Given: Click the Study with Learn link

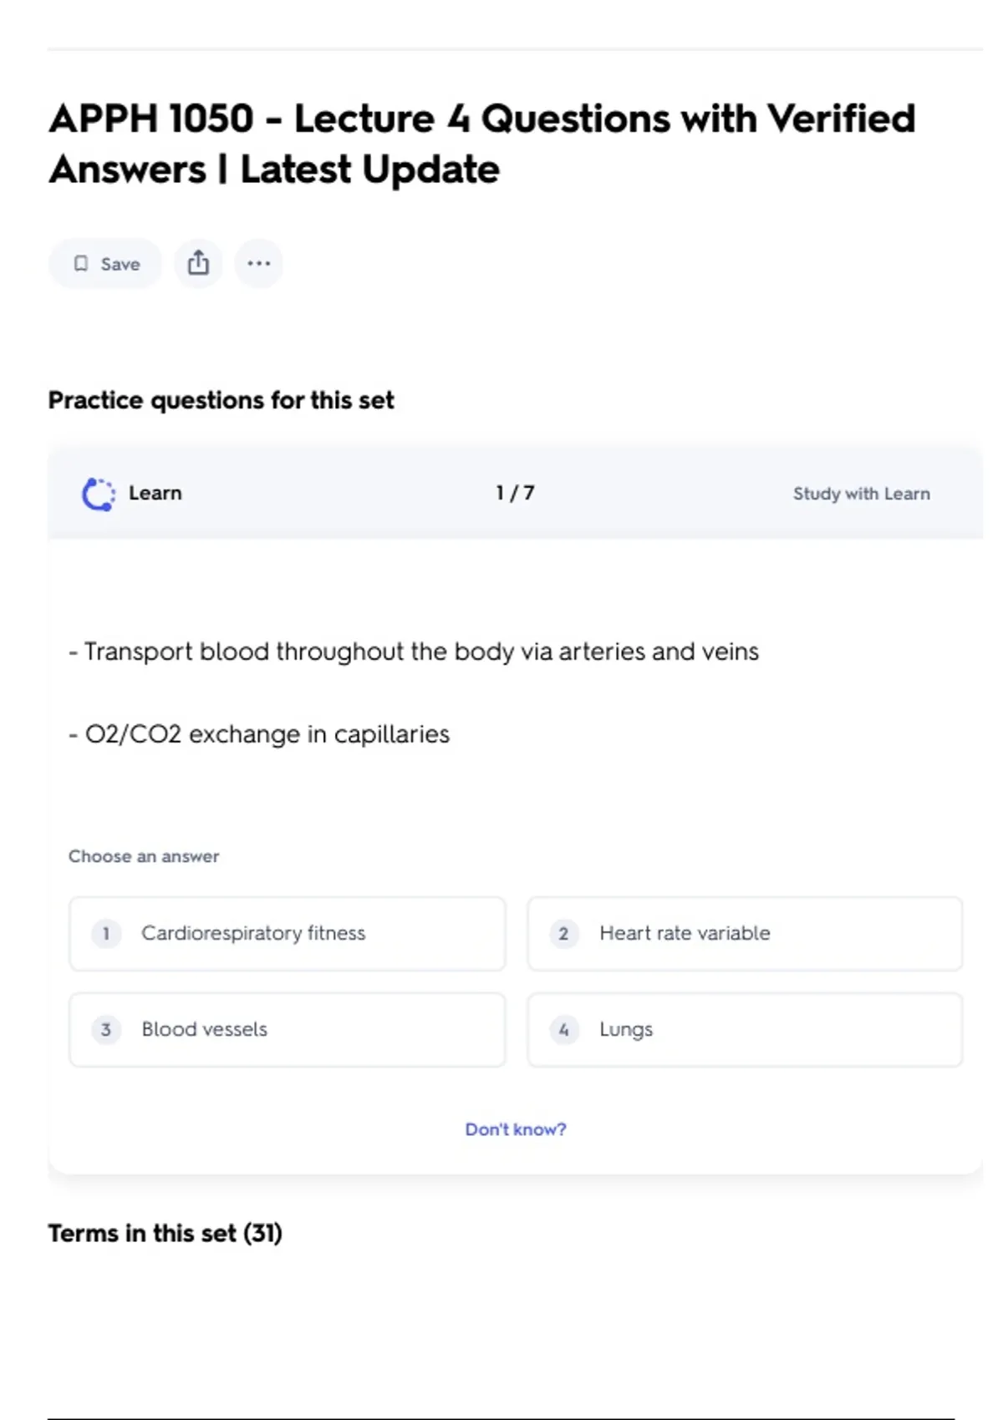Looking at the screenshot, I should click(861, 494).
